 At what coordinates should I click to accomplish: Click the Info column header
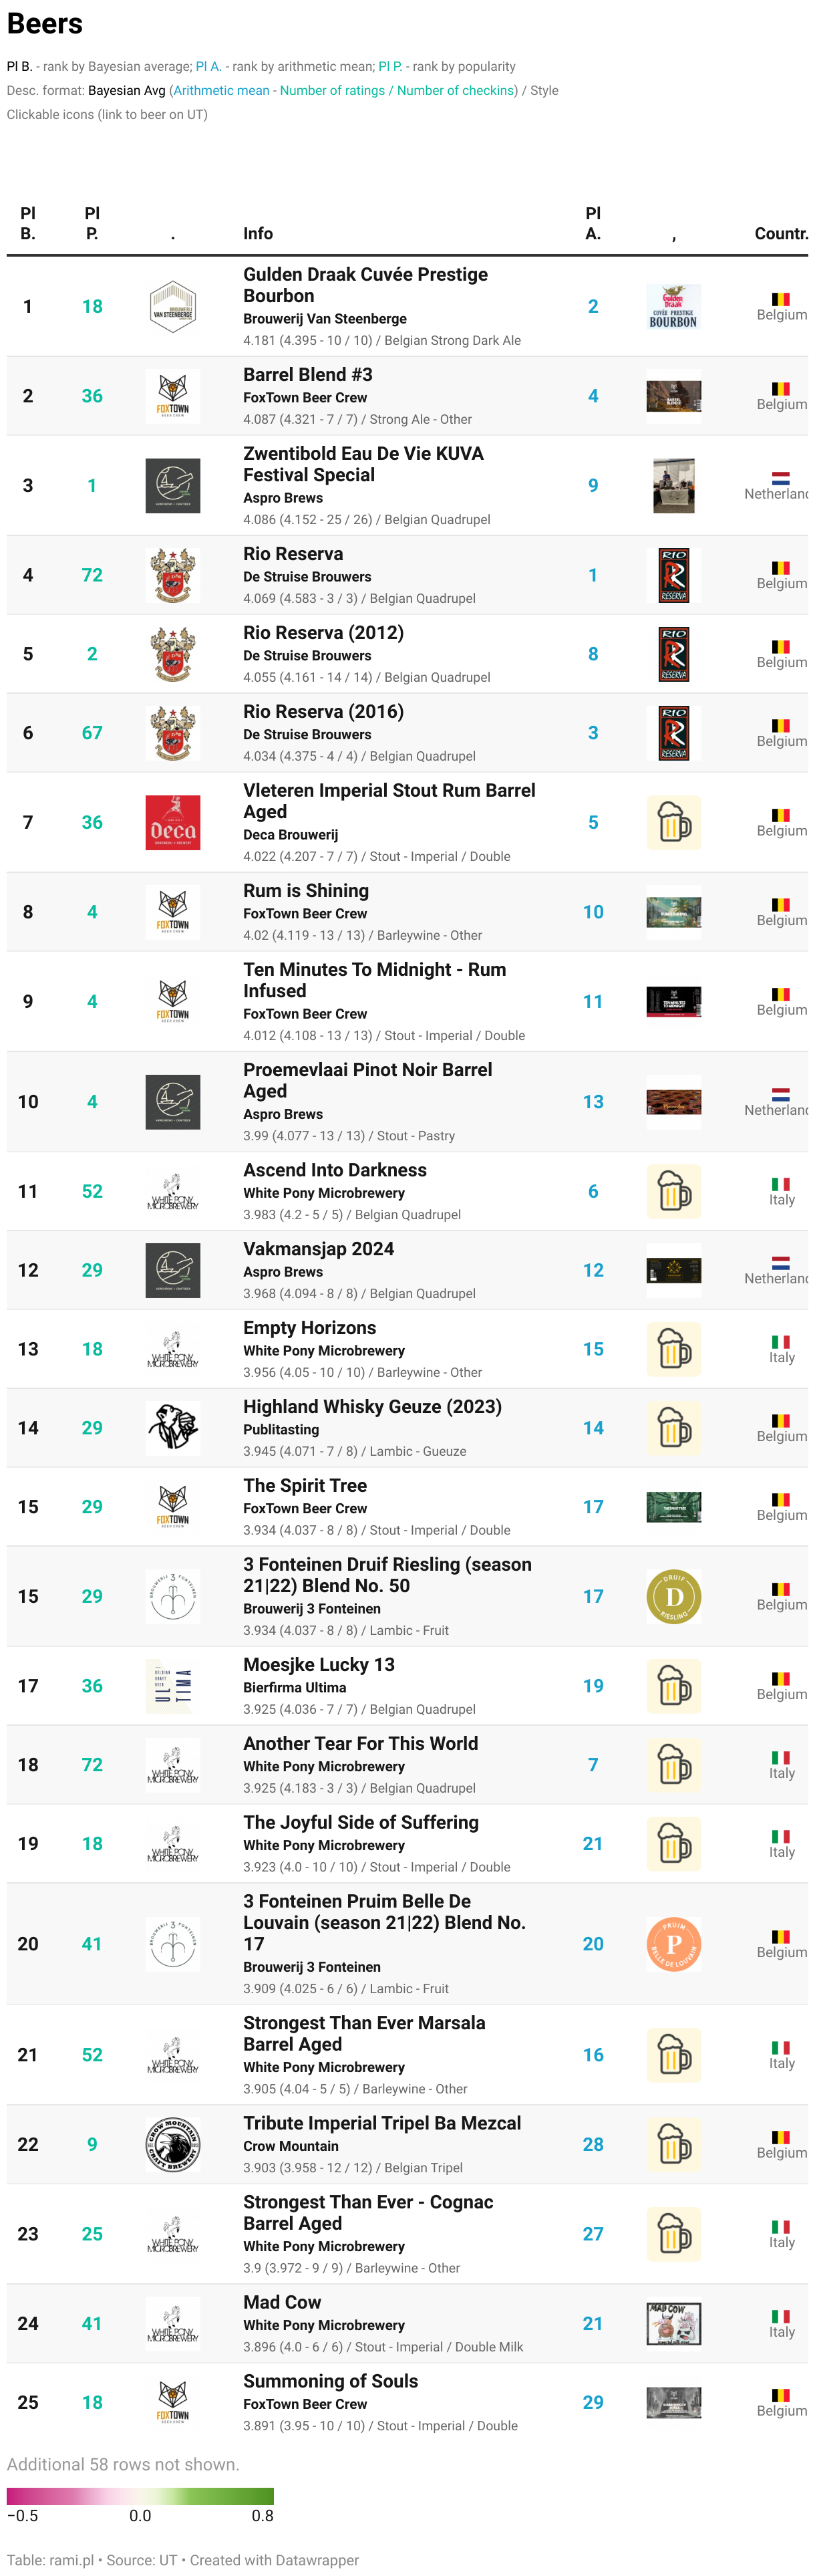pos(258,233)
